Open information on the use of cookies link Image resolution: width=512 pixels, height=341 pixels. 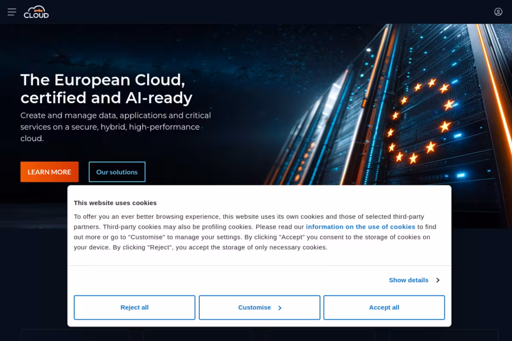point(361,227)
